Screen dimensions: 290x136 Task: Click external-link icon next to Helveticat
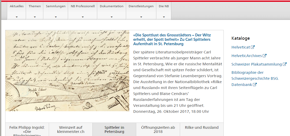(253, 47)
